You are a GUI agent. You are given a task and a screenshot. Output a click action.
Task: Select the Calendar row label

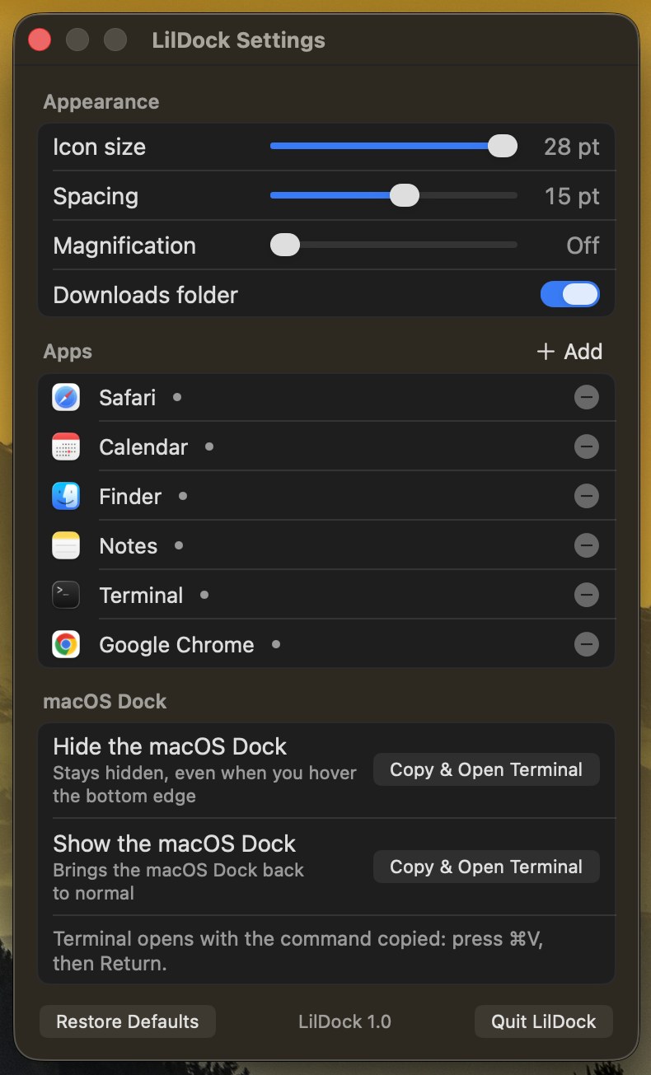click(x=143, y=447)
